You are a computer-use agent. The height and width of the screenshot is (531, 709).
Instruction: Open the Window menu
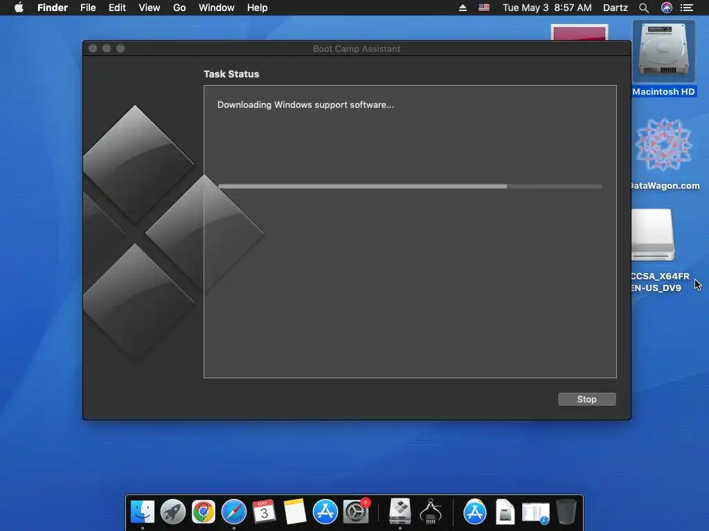(217, 8)
